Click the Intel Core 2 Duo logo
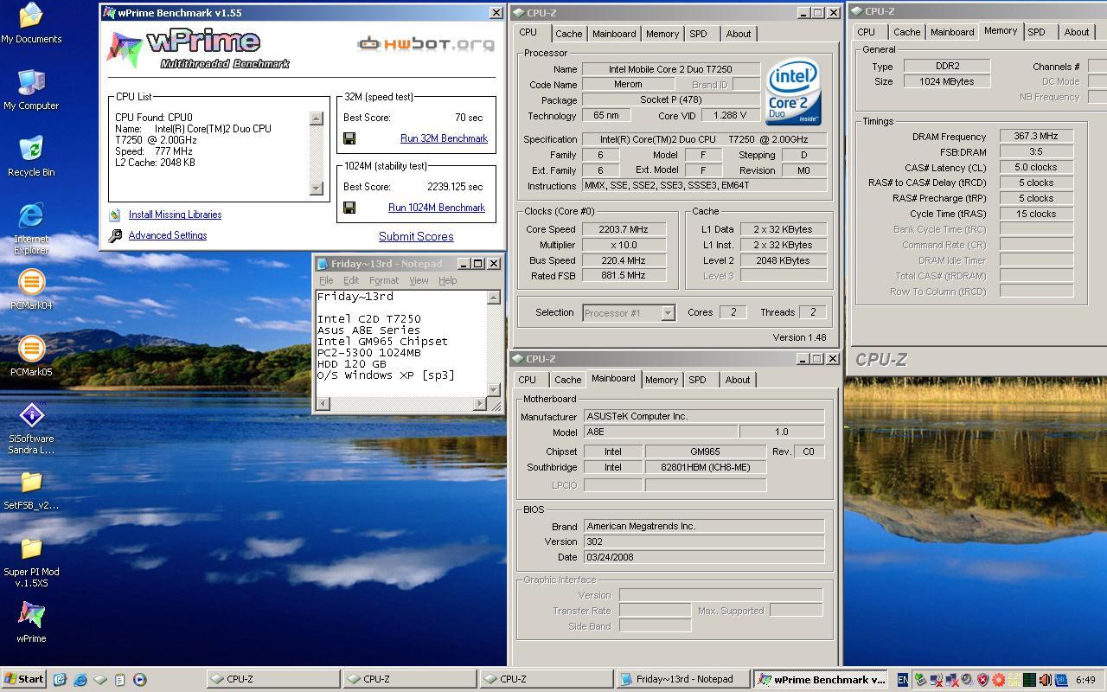 click(x=793, y=93)
